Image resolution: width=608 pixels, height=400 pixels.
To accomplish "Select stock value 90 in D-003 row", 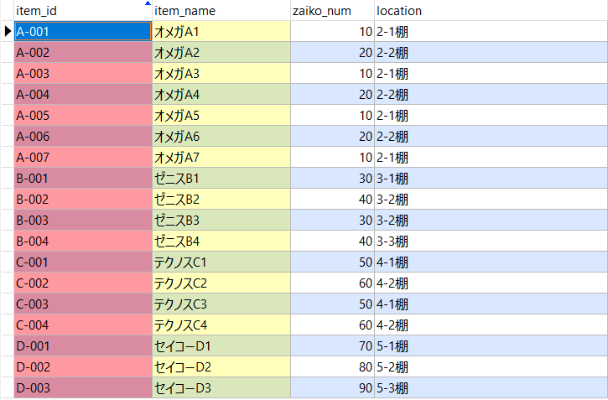I will [x=332, y=387].
